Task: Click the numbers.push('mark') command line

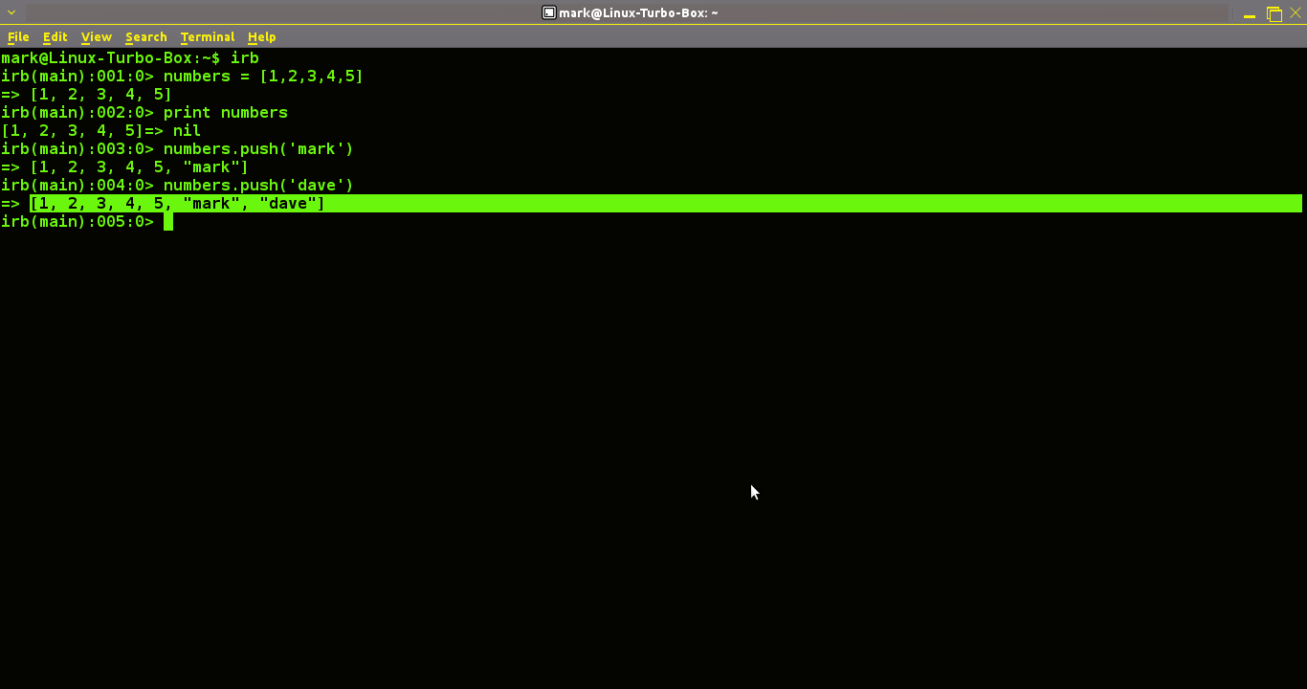Action: coord(178,148)
